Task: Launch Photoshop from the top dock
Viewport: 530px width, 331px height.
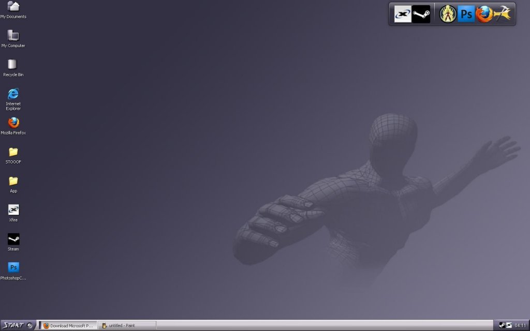Action: point(466,14)
